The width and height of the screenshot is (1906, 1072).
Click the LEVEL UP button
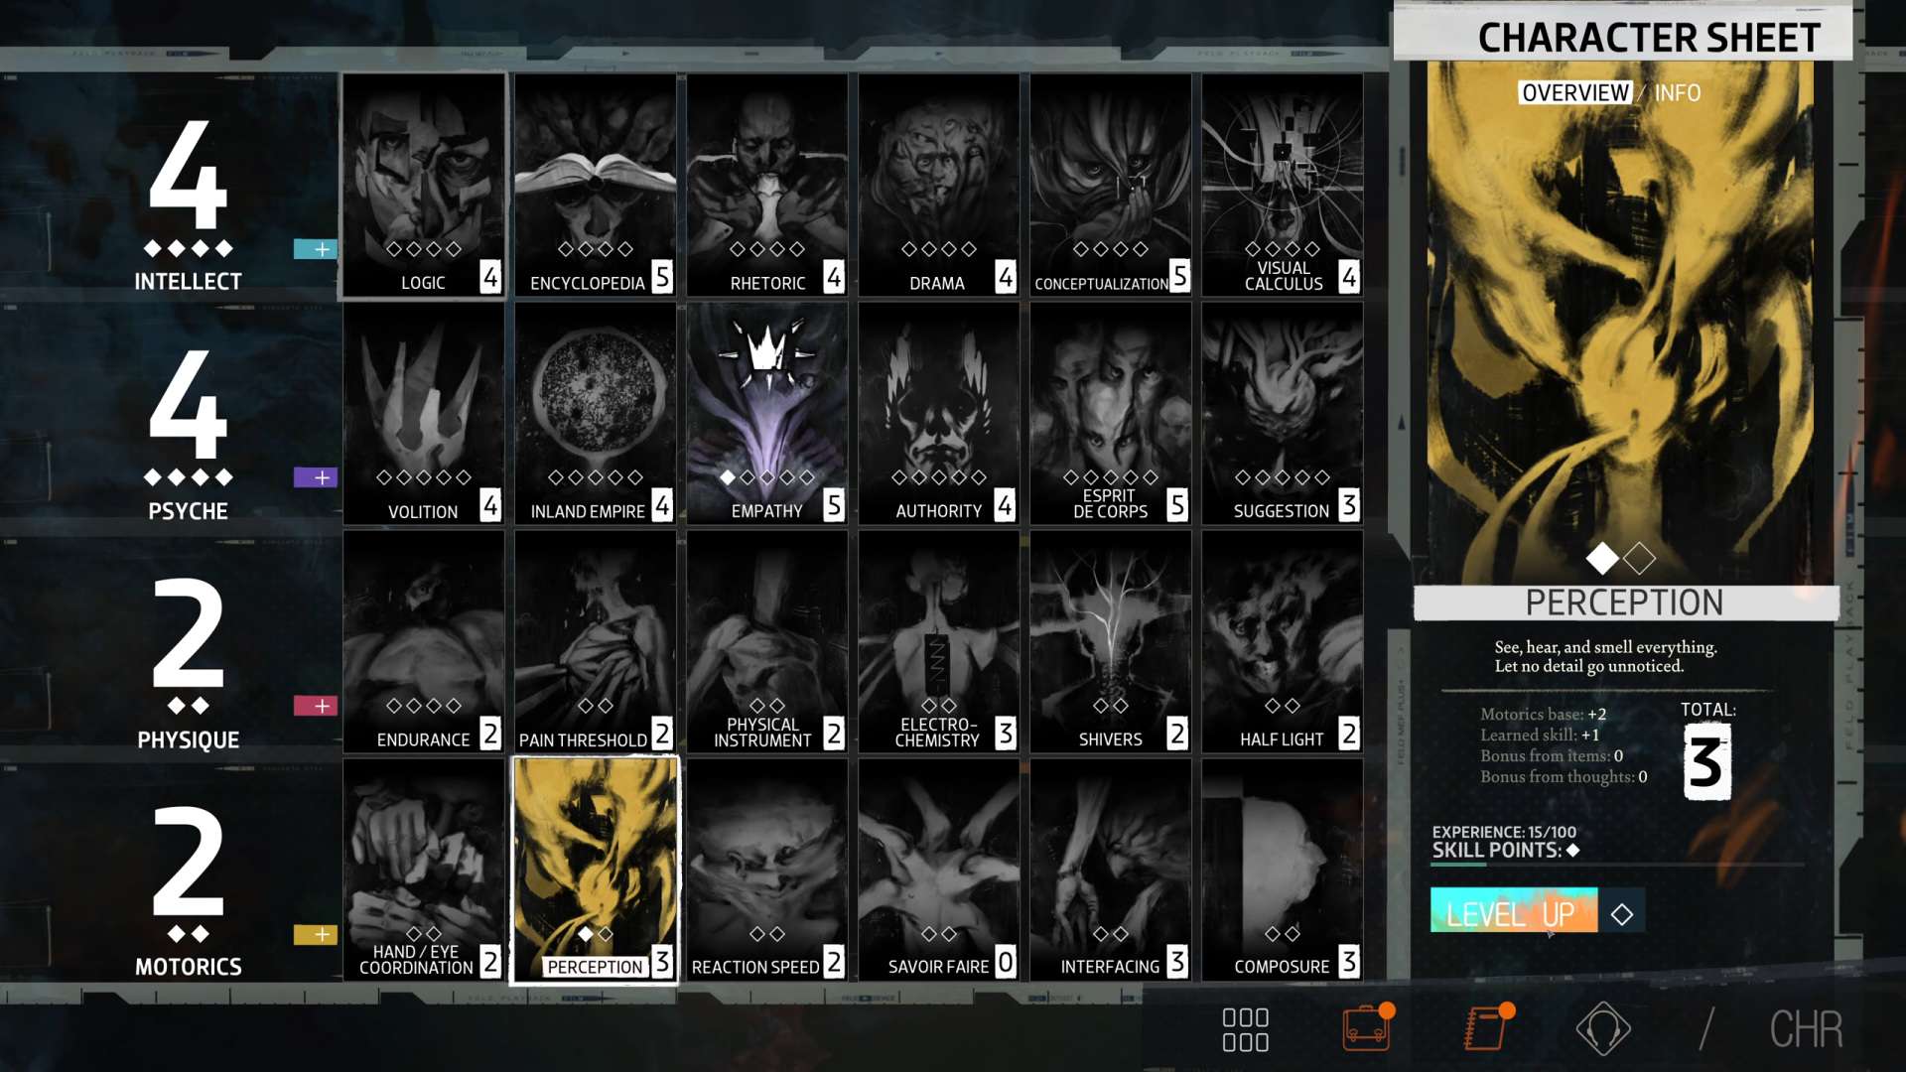pyautogui.click(x=1512, y=912)
